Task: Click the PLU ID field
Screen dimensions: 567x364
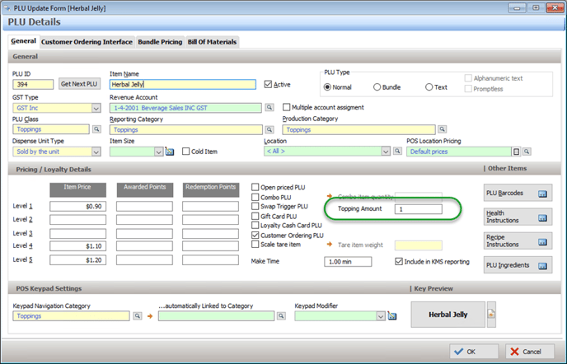Action: [33, 84]
